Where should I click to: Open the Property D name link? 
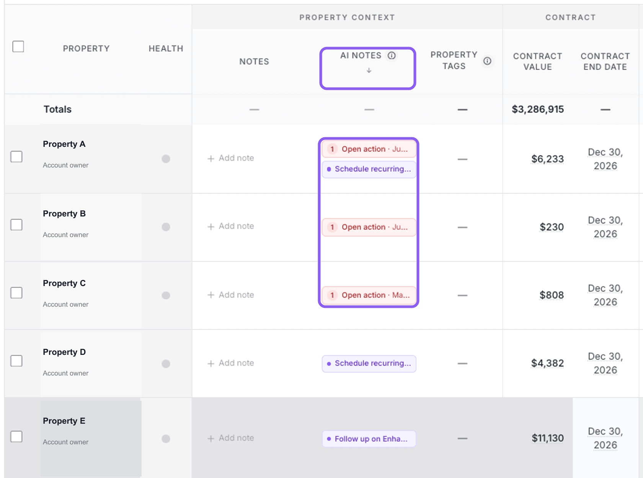pyautogui.click(x=64, y=352)
